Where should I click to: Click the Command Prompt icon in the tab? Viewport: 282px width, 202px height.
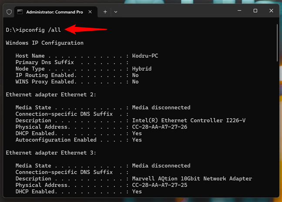tap(20, 12)
